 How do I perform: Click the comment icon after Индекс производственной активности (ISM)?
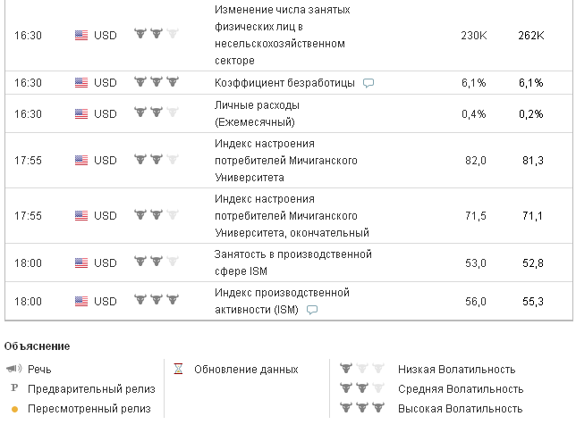click(312, 311)
